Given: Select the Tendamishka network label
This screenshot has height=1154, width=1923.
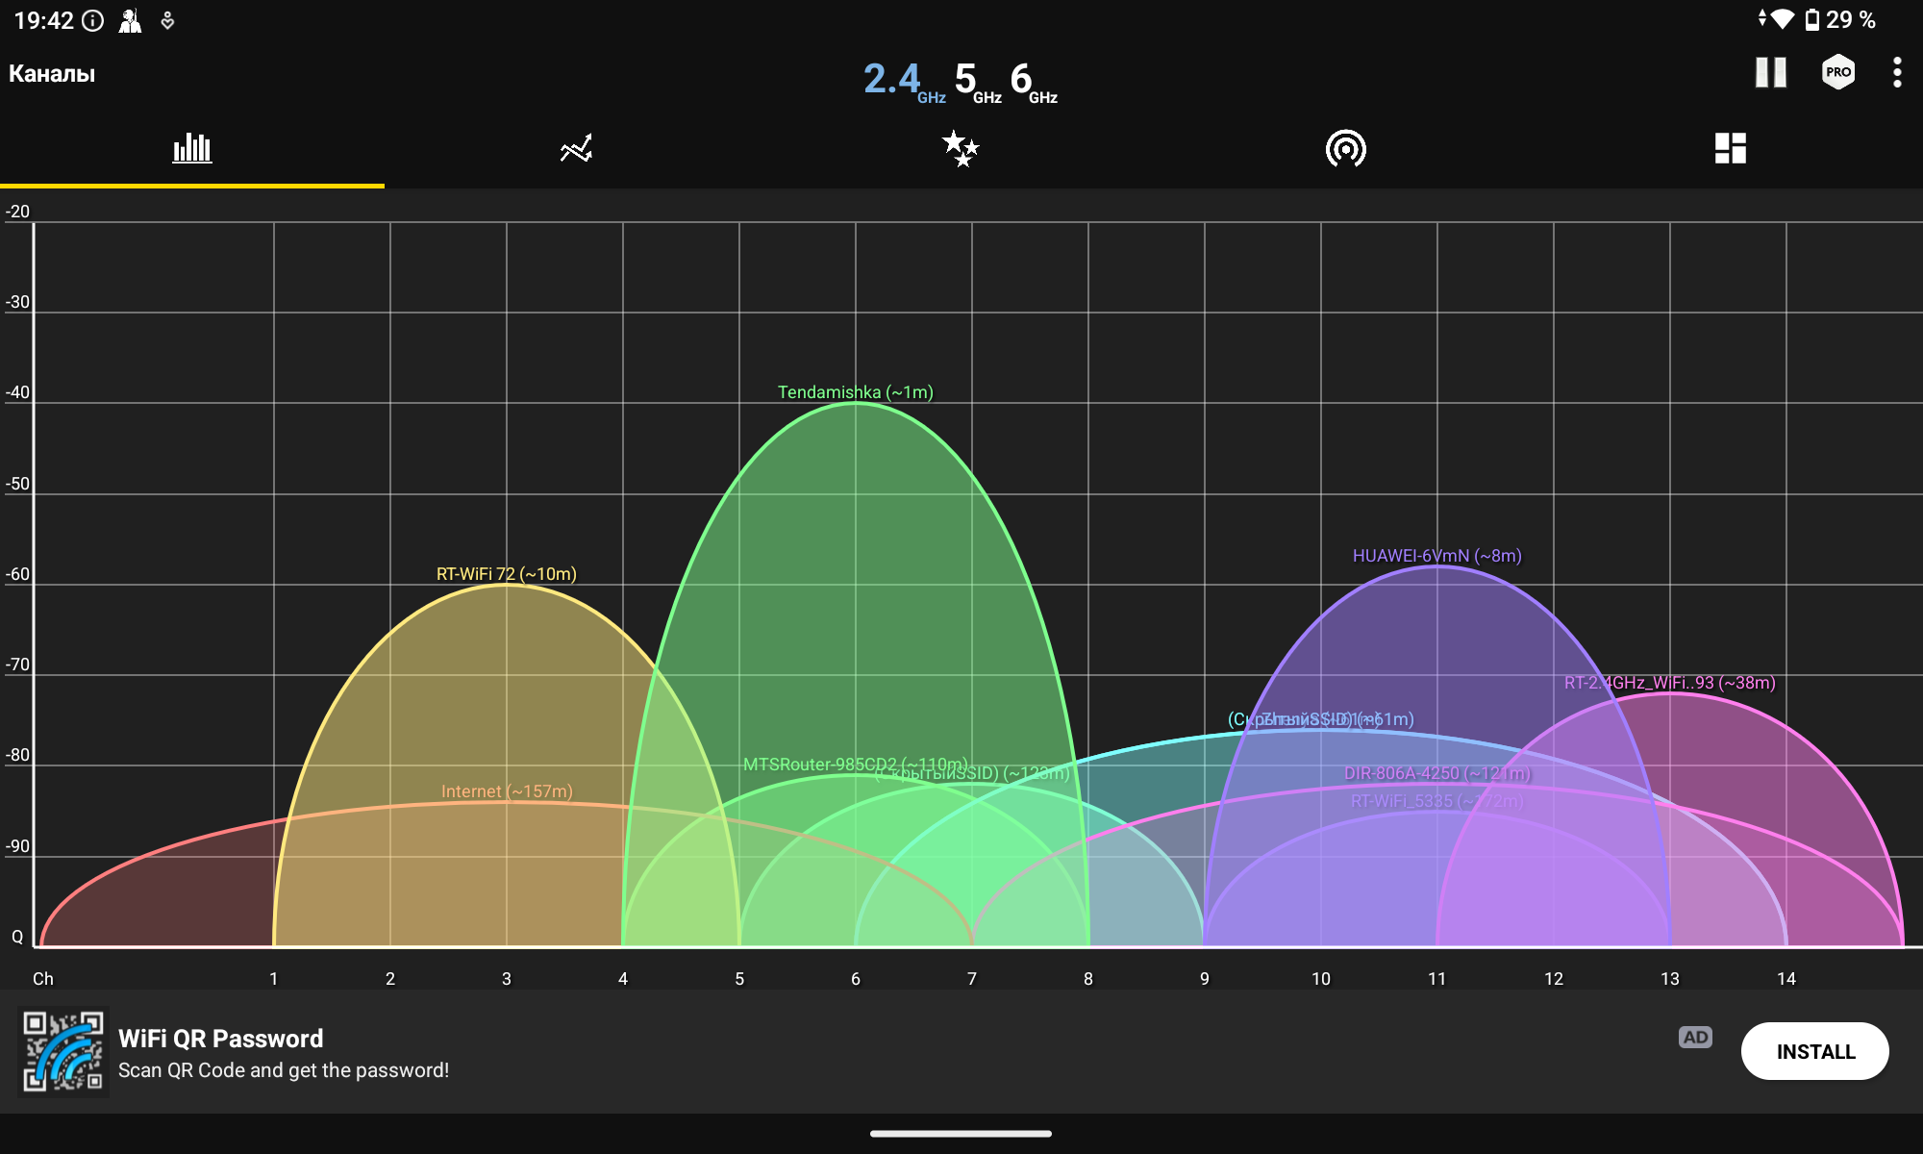Looking at the screenshot, I should (x=855, y=392).
